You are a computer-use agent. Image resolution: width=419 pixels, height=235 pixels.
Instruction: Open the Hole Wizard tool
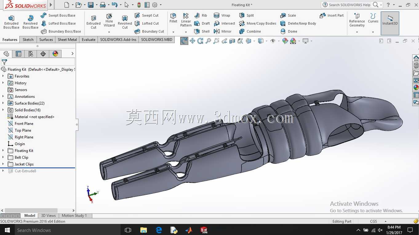tap(109, 20)
